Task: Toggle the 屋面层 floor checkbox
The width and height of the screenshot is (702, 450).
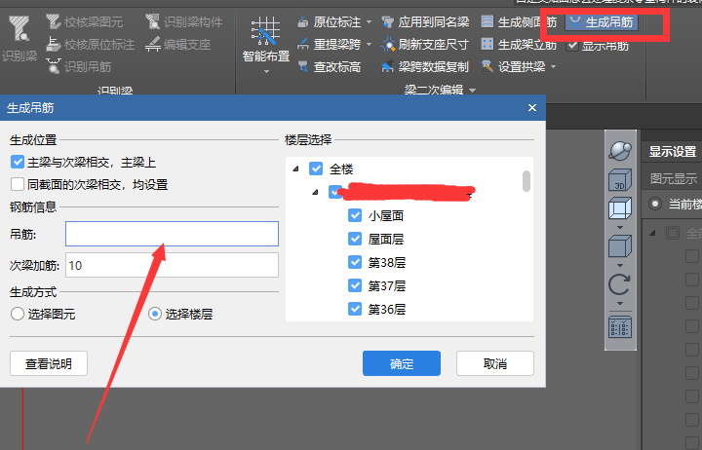Action: [x=355, y=239]
